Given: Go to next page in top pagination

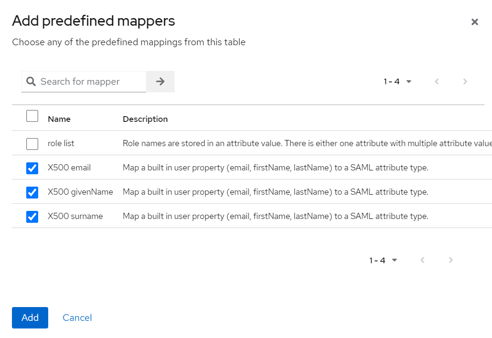Looking at the screenshot, I should (x=465, y=81).
